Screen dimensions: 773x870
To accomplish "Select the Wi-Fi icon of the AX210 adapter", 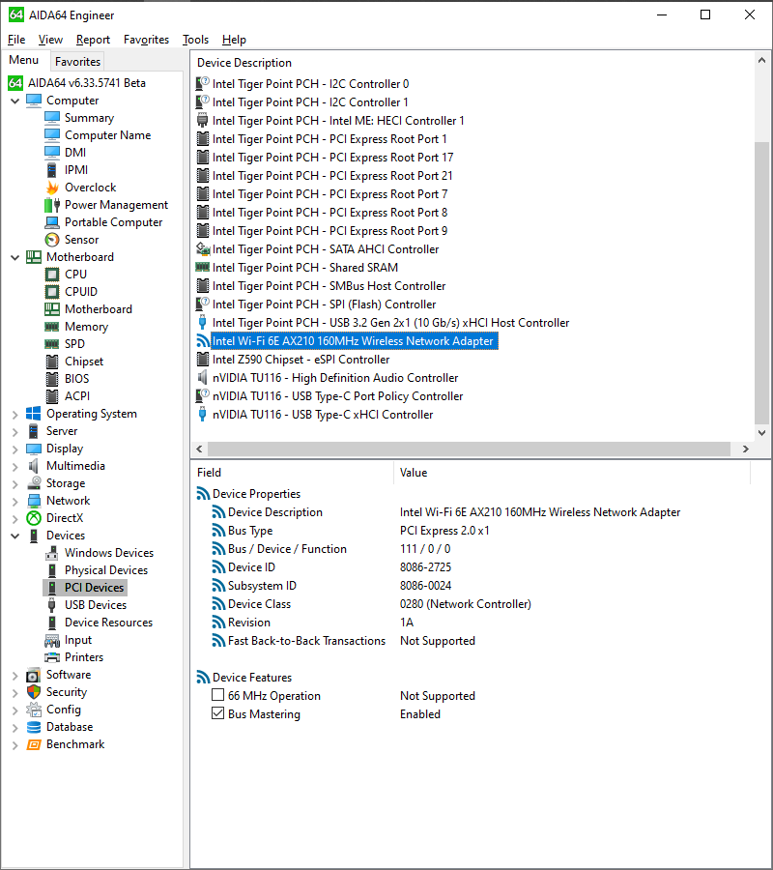I will tap(203, 341).
